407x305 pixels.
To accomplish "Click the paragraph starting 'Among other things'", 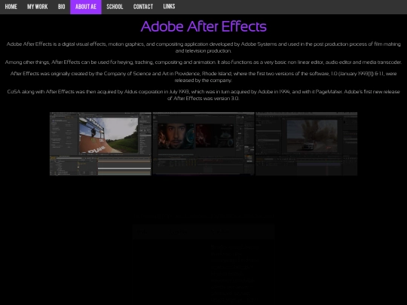I will pos(203,63).
